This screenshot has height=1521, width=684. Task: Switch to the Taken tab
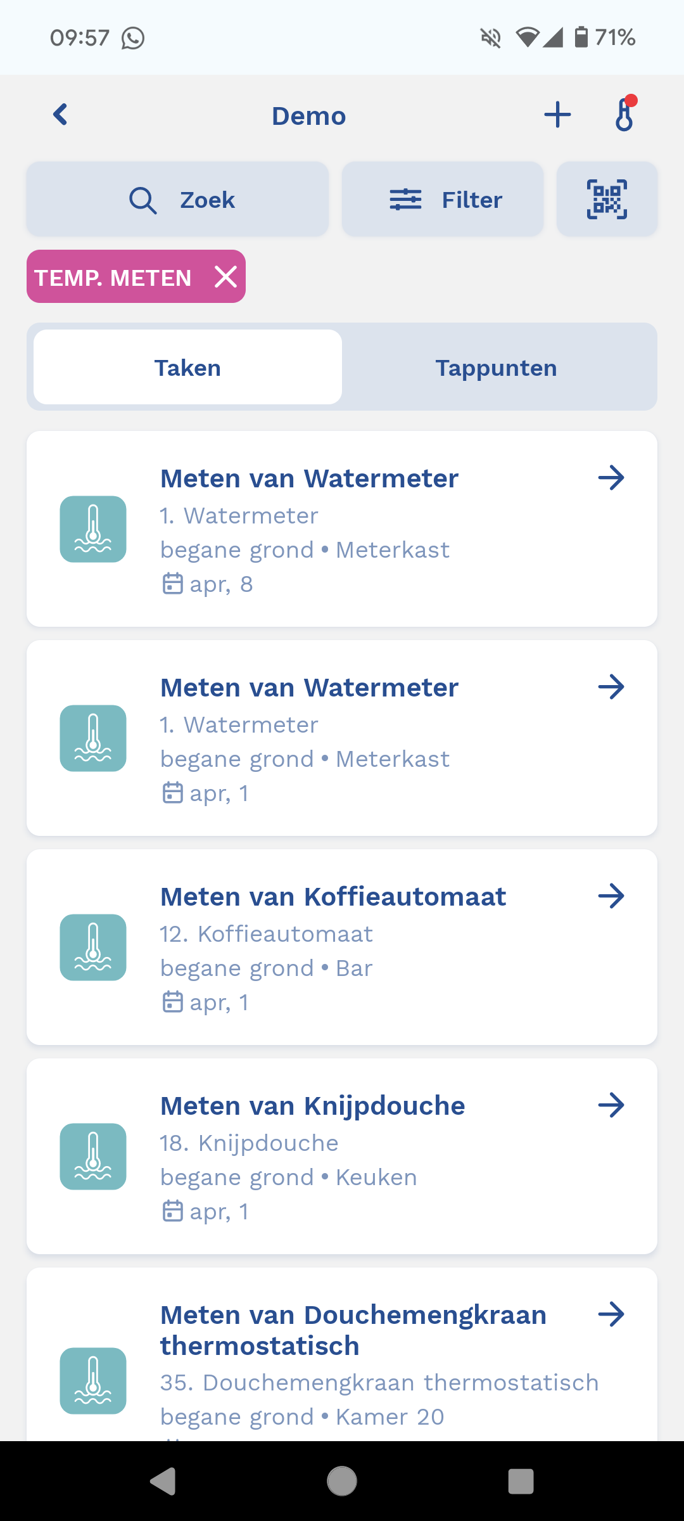187,368
